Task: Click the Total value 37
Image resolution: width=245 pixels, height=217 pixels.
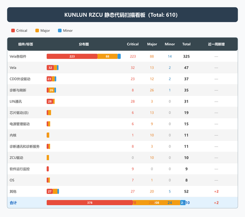Action: [x=186, y=79]
